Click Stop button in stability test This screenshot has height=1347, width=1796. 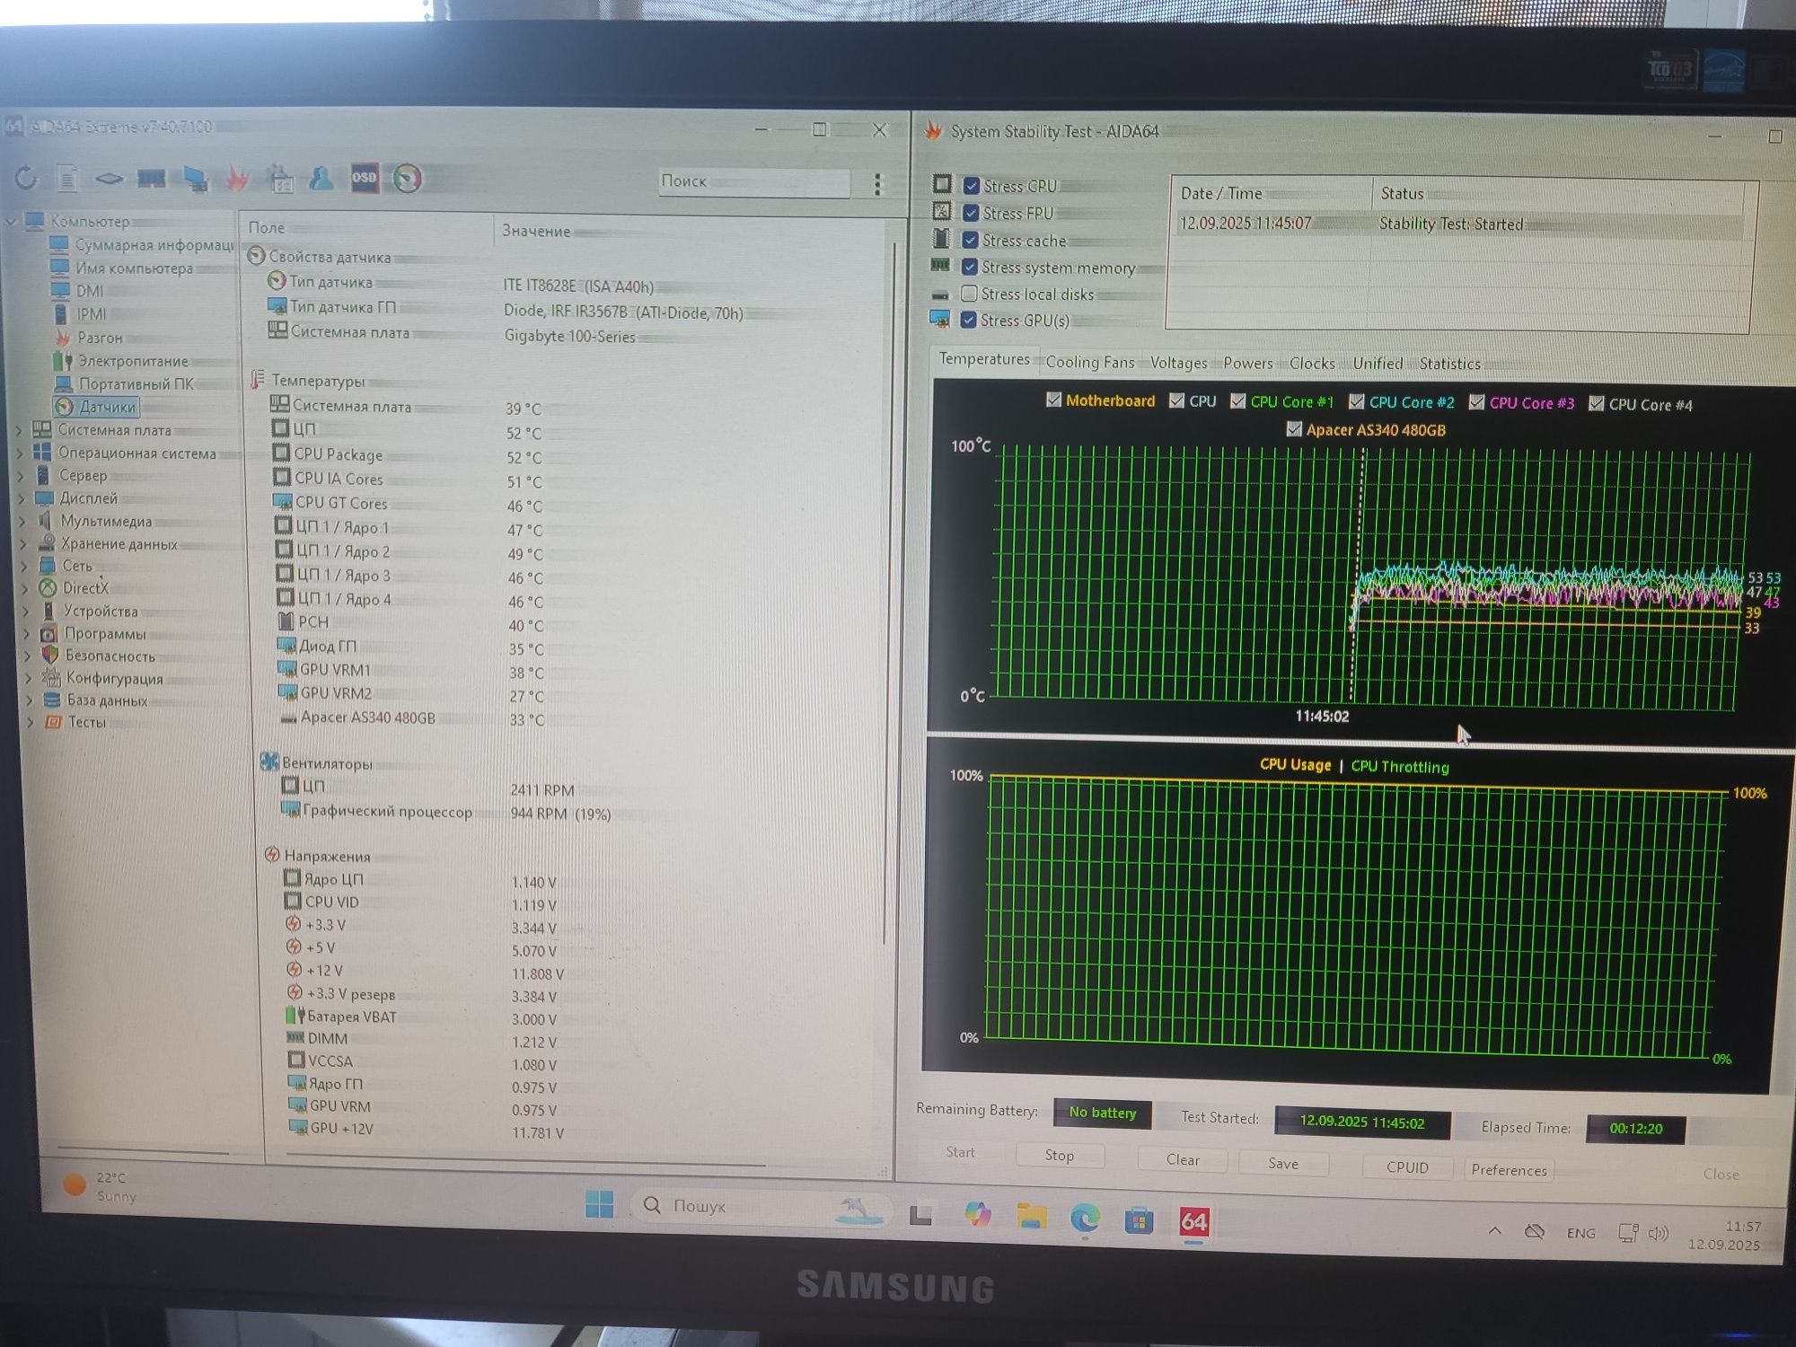point(1060,1156)
